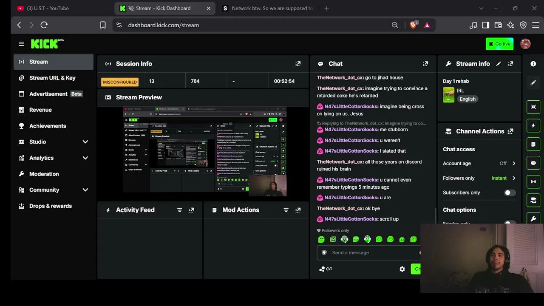Toggle the chat bubble icon in the right sidebar
This screenshot has width=544, height=306.
tap(533, 163)
